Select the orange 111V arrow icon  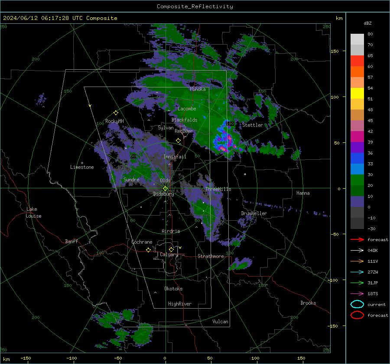(357, 261)
